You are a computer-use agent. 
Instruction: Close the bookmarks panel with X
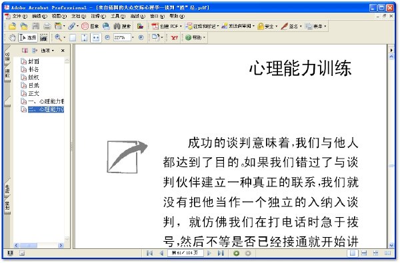(x=63, y=51)
